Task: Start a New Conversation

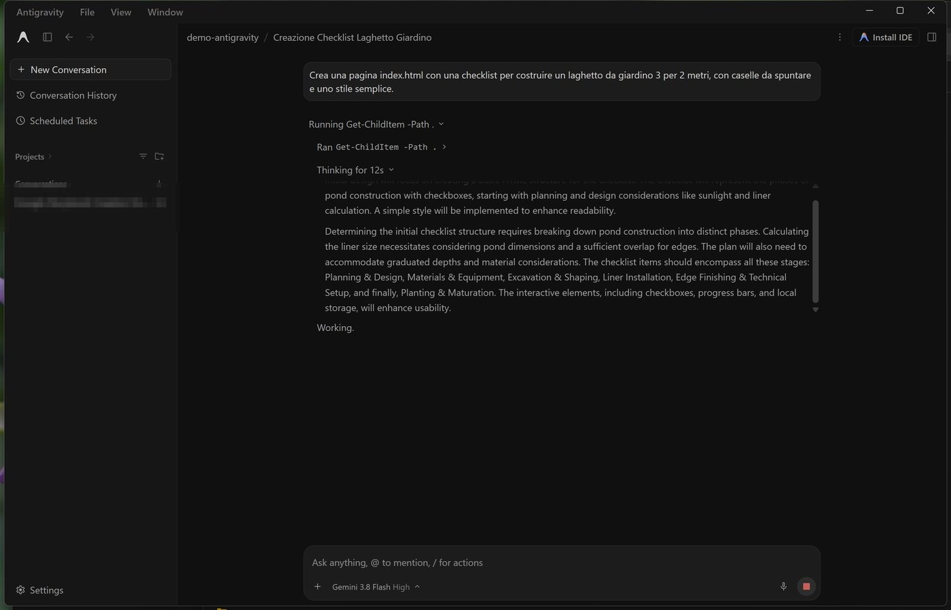Action: tap(90, 69)
